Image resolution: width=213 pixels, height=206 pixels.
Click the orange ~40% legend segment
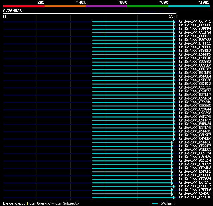click(65, 6)
